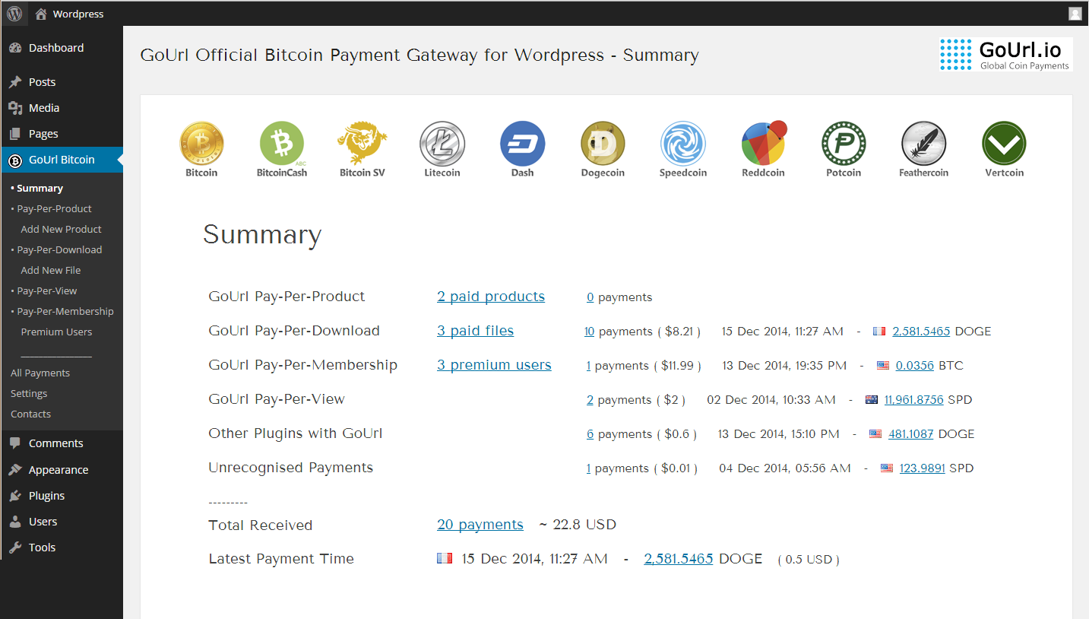Click the French flag in Pay-Per-Download row
The image size is (1089, 619).
tap(879, 332)
